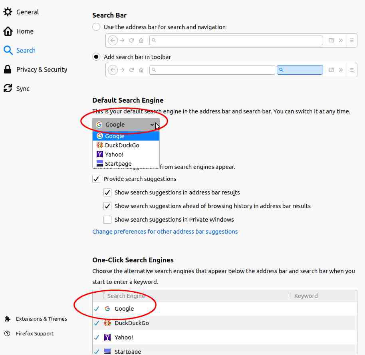365x355 pixels.
Task: Toggle suggestions ahead of browsing history checkbox
Action: click(107, 206)
